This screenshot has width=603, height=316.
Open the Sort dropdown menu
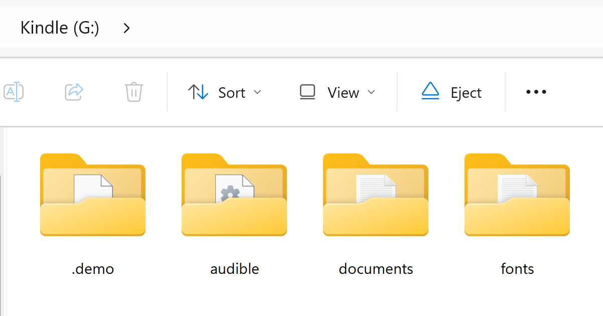(x=225, y=92)
